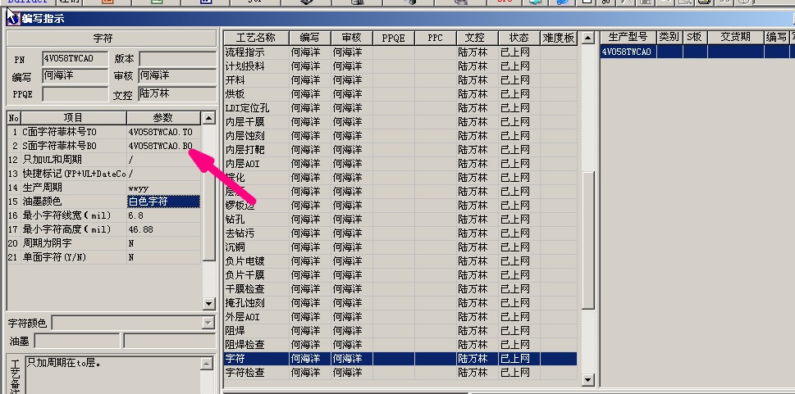Select the 内层干膜 process row

tap(400, 122)
